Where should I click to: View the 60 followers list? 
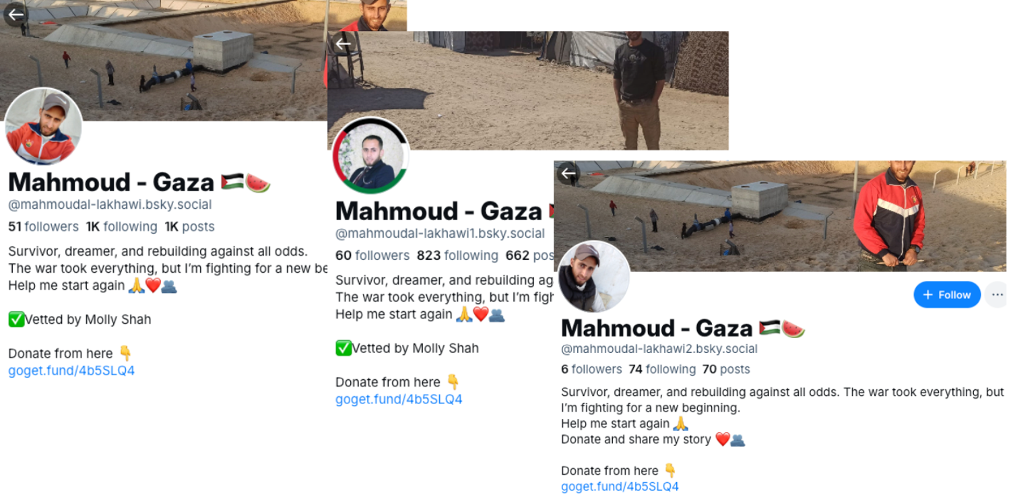click(372, 256)
